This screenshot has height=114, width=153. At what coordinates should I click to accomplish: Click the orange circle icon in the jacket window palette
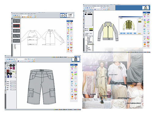[144, 44]
